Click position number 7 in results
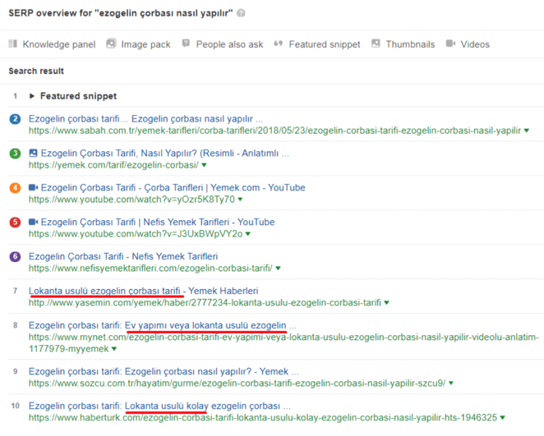This screenshot has width=544, height=436. coord(16,291)
